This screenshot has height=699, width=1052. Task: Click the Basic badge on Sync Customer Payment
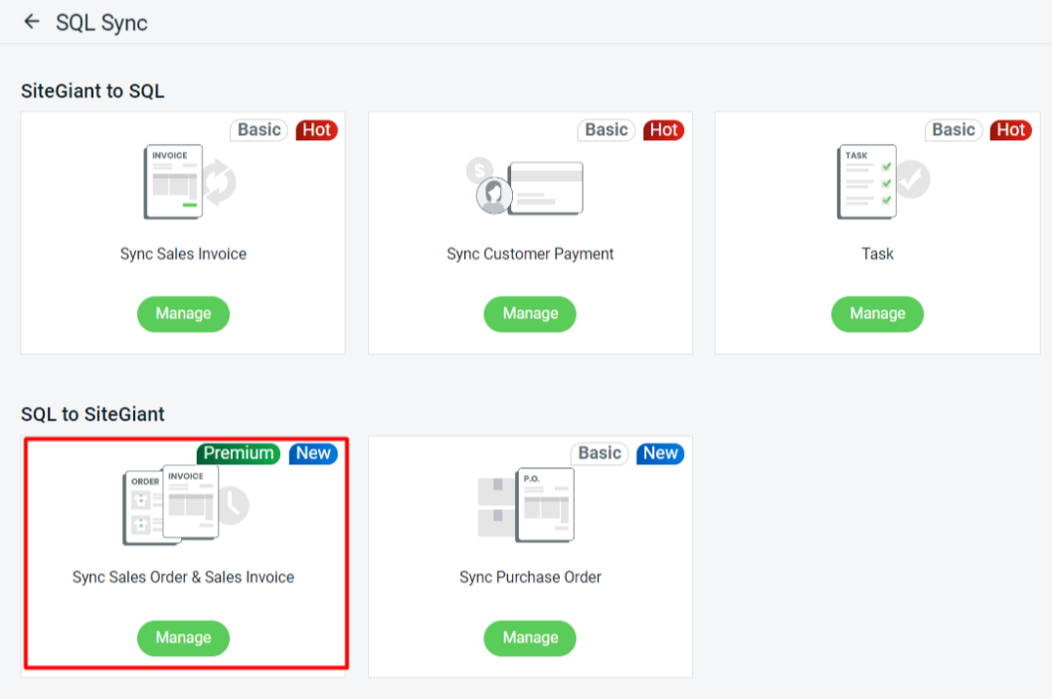[x=606, y=129]
